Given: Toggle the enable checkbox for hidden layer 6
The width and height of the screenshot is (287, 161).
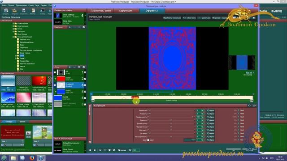Looking at the screenshot, I should coord(85,104).
